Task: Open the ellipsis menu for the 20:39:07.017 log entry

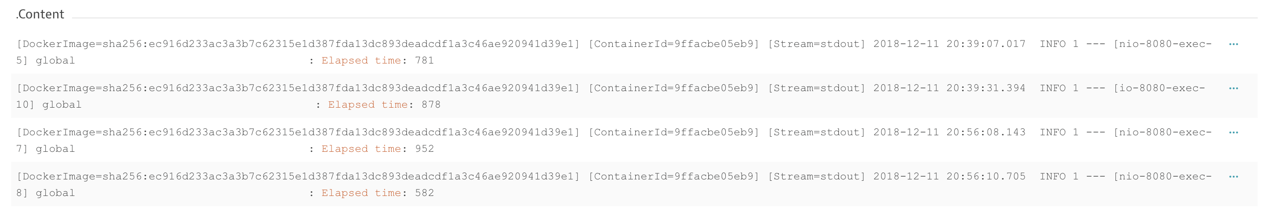Action: click(1233, 44)
